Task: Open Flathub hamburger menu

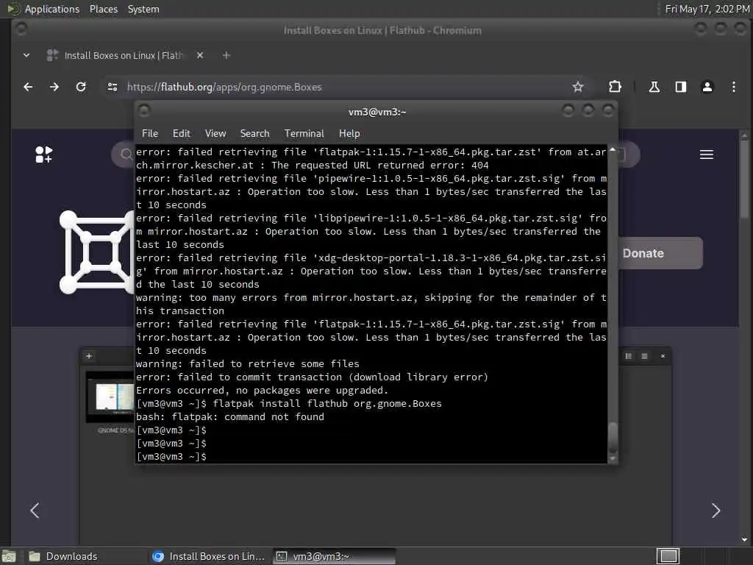Action: click(707, 154)
